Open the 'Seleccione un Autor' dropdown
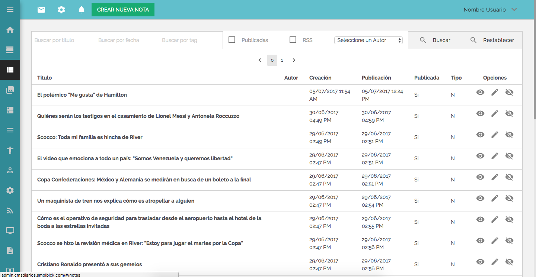 point(368,40)
